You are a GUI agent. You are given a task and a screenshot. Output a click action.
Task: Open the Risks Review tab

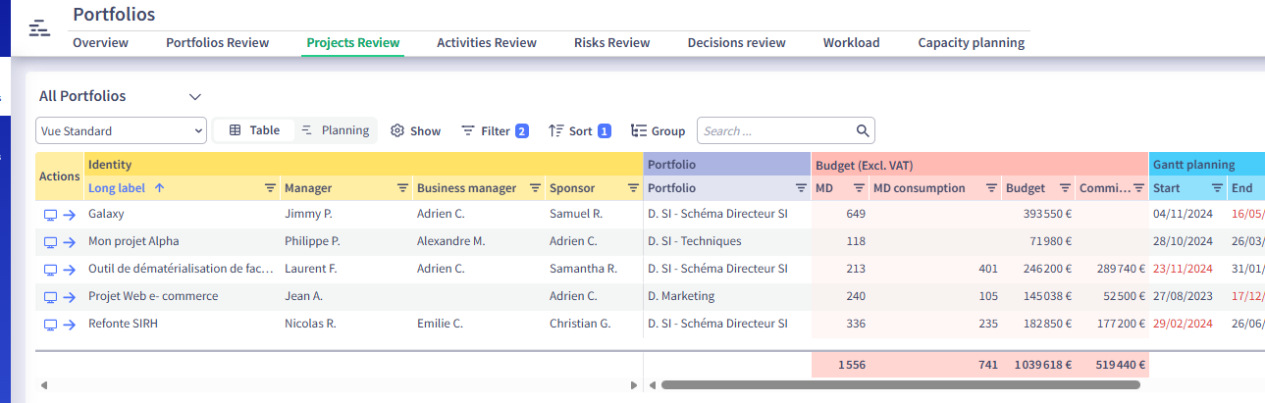tap(611, 43)
